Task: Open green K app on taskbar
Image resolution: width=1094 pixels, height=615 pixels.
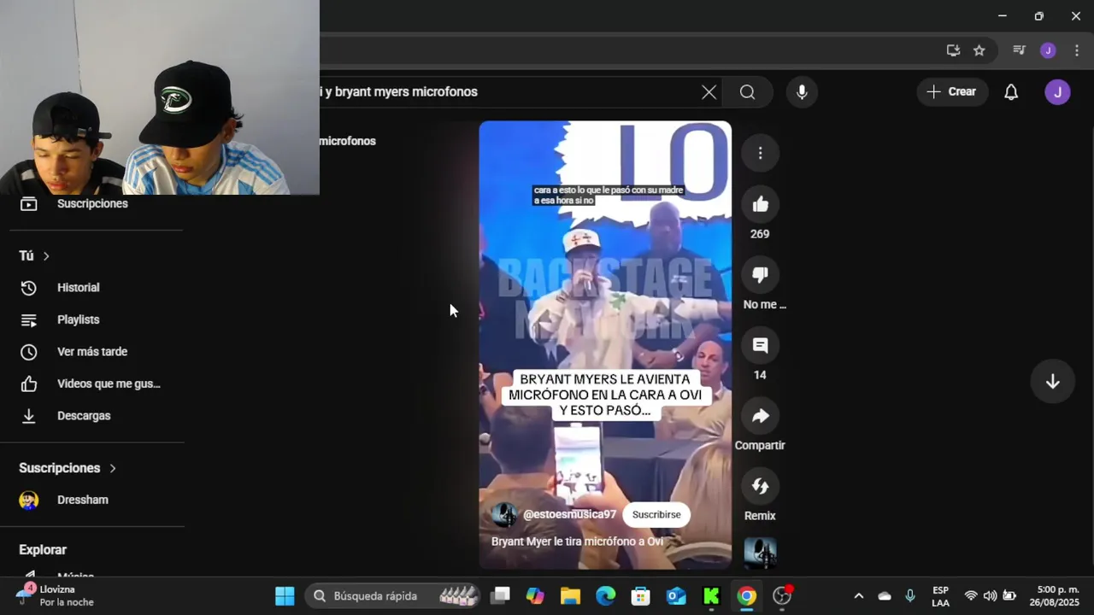Action: click(x=711, y=596)
